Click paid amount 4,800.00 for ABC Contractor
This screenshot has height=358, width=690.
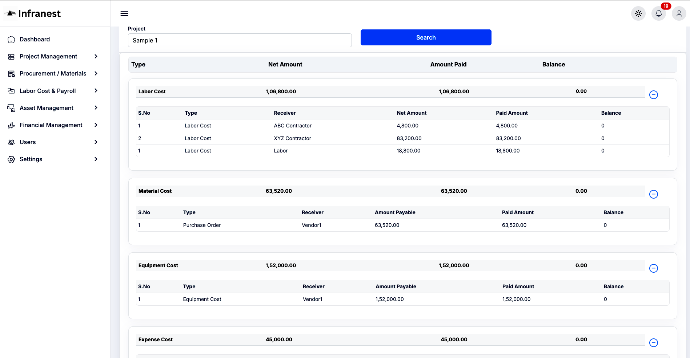(x=507, y=126)
